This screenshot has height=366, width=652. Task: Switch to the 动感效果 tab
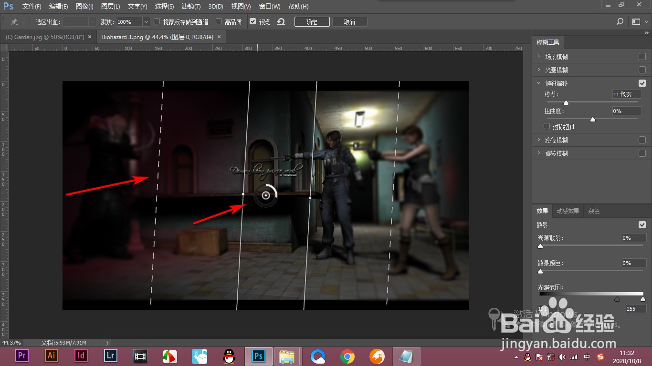pos(568,211)
